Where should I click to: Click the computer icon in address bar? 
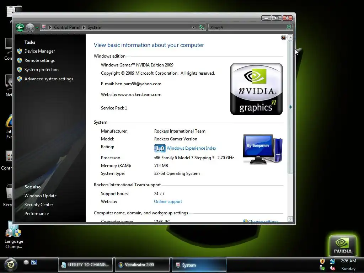[44, 27]
